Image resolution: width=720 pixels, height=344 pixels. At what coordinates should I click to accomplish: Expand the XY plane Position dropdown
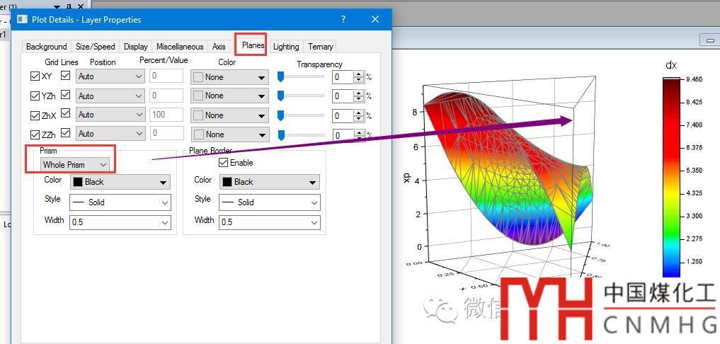(x=110, y=76)
